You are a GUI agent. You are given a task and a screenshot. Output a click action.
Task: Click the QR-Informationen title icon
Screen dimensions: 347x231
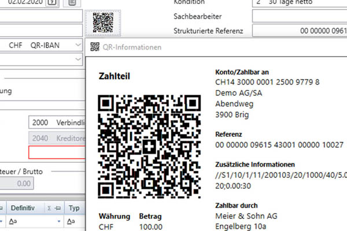95,47
